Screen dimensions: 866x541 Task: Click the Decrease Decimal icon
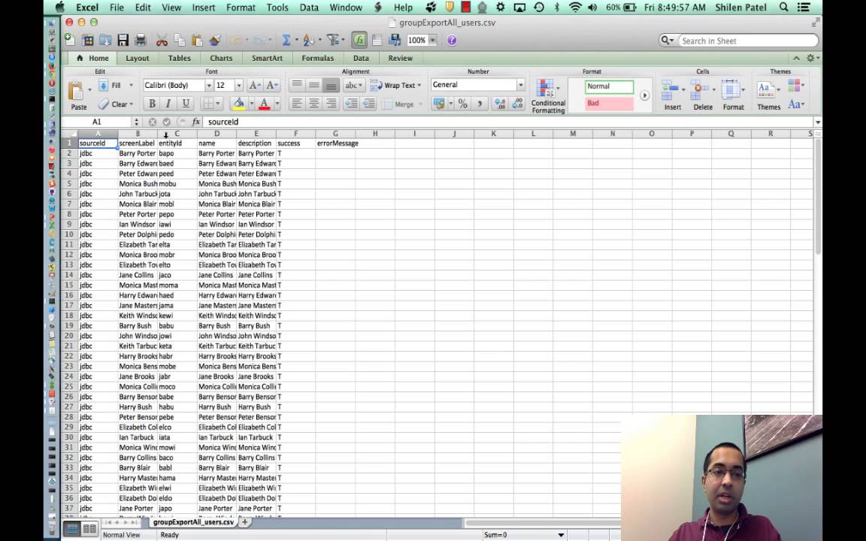tap(517, 103)
